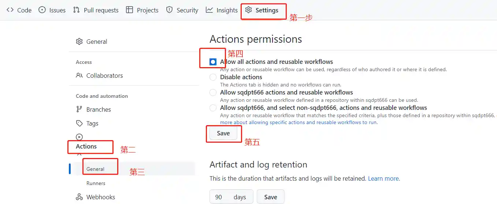Open the Collaborators settings page

tap(104, 76)
